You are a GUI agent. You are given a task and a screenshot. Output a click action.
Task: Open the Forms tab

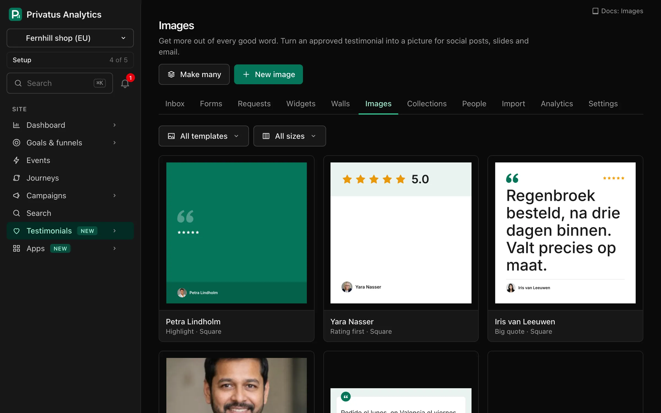click(211, 104)
